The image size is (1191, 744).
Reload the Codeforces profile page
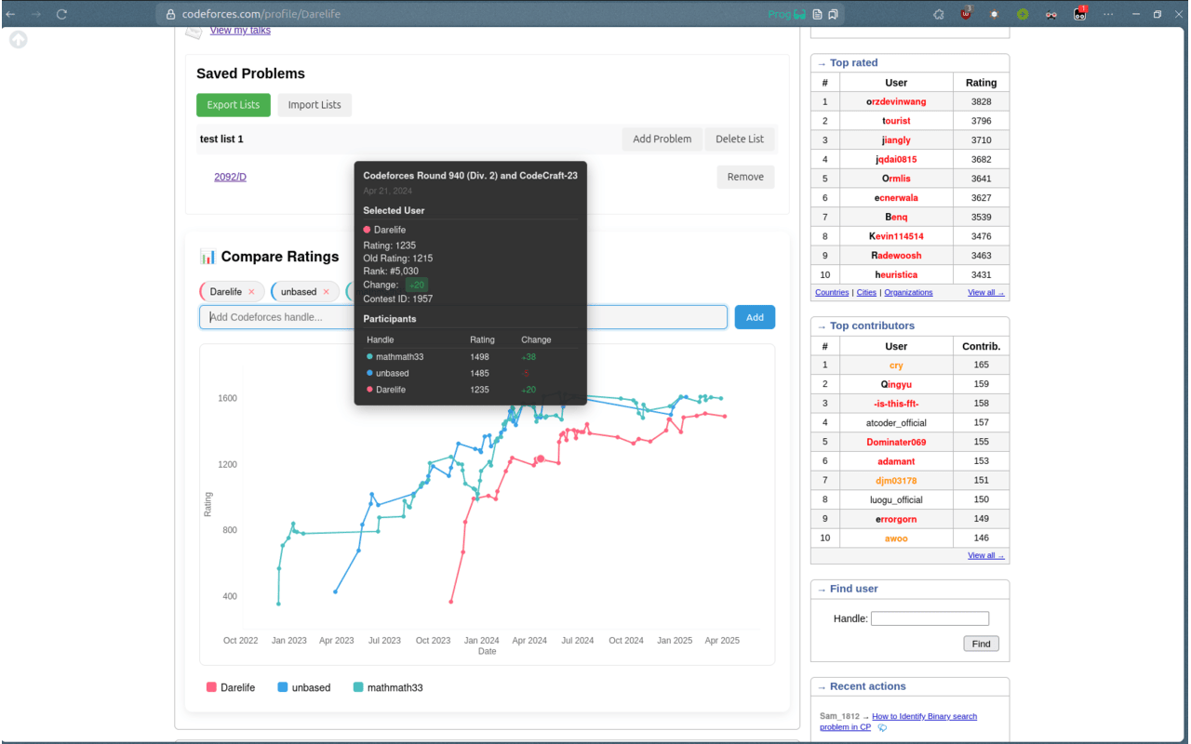[x=61, y=14]
